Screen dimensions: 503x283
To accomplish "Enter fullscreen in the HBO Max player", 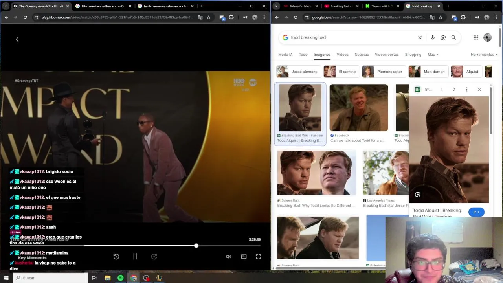I will (x=258, y=257).
